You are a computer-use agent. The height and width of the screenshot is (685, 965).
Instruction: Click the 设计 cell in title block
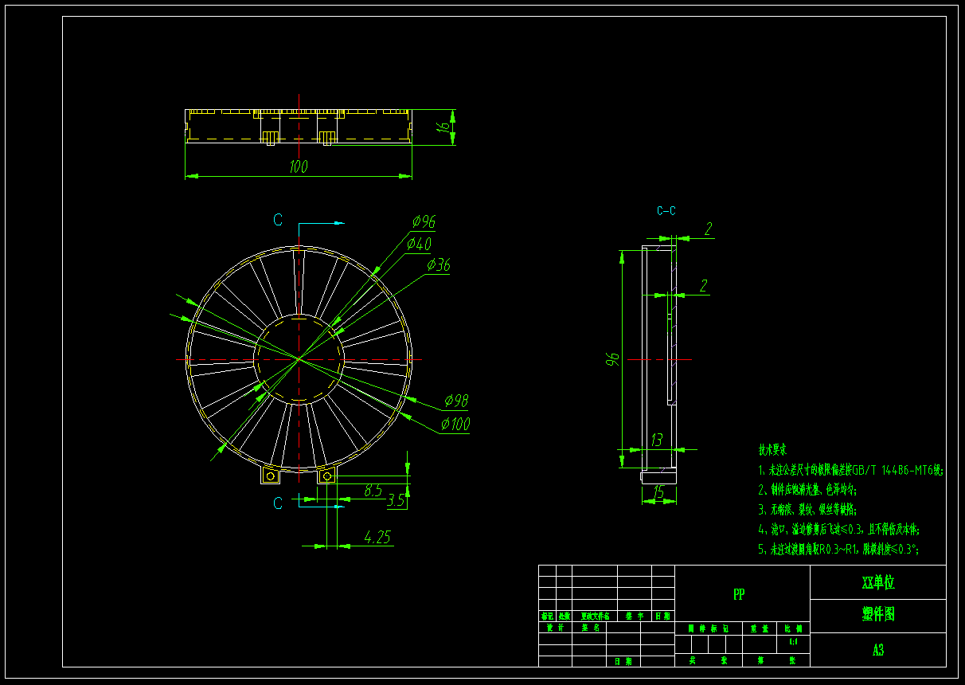pyautogui.click(x=556, y=628)
